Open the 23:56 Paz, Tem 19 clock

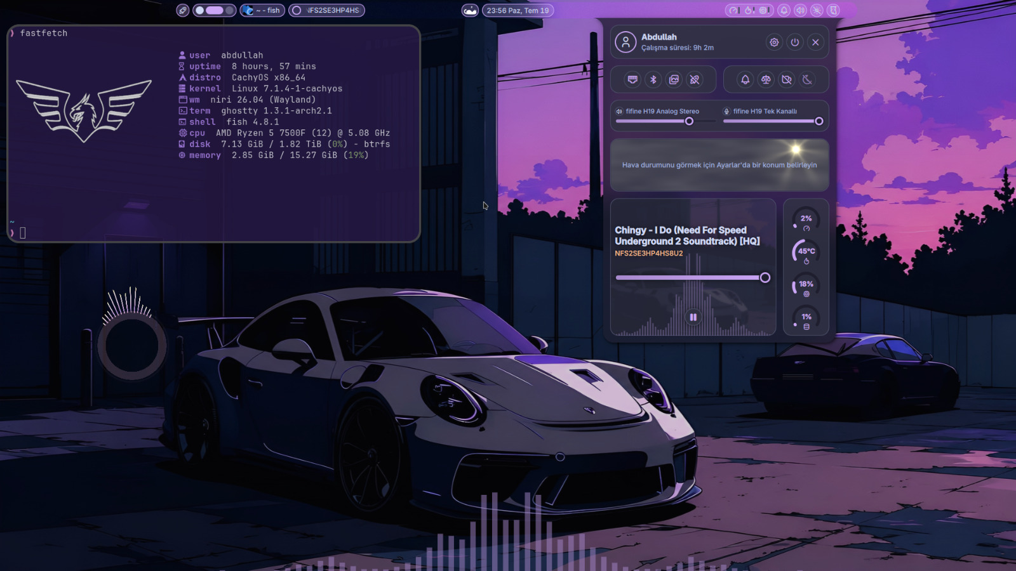pyautogui.click(x=518, y=10)
